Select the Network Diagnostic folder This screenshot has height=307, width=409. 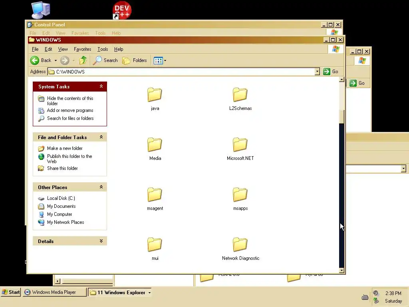coord(240,249)
